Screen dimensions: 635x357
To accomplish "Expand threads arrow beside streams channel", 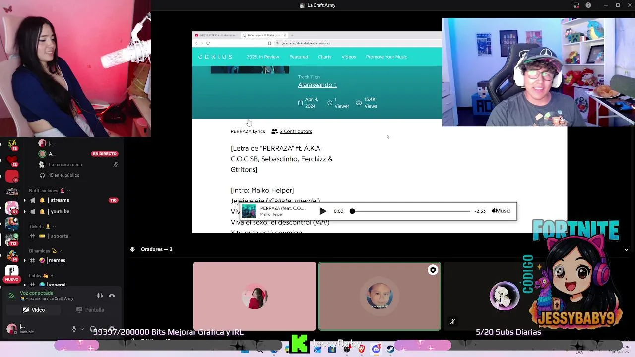I will (24, 200).
